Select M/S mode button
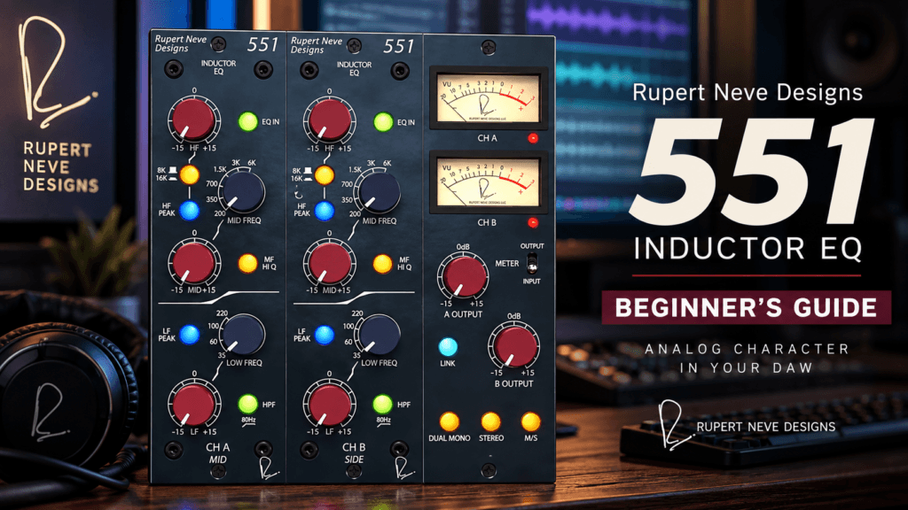 [x=530, y=421]
